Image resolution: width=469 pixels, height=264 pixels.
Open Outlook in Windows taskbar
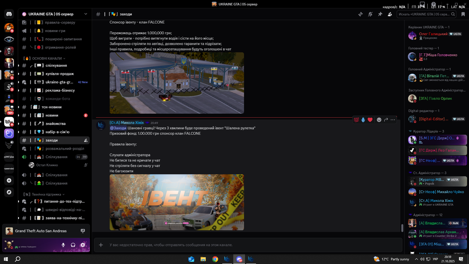point(191,259)
